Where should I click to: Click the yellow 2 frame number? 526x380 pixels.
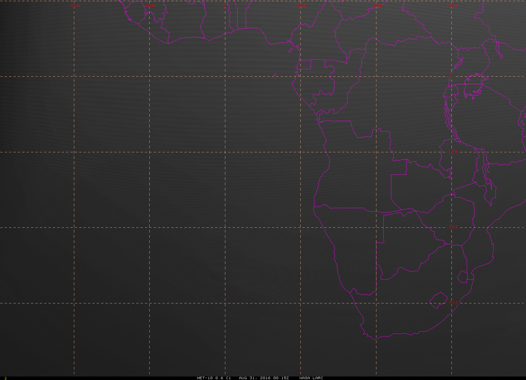point(6,378)
